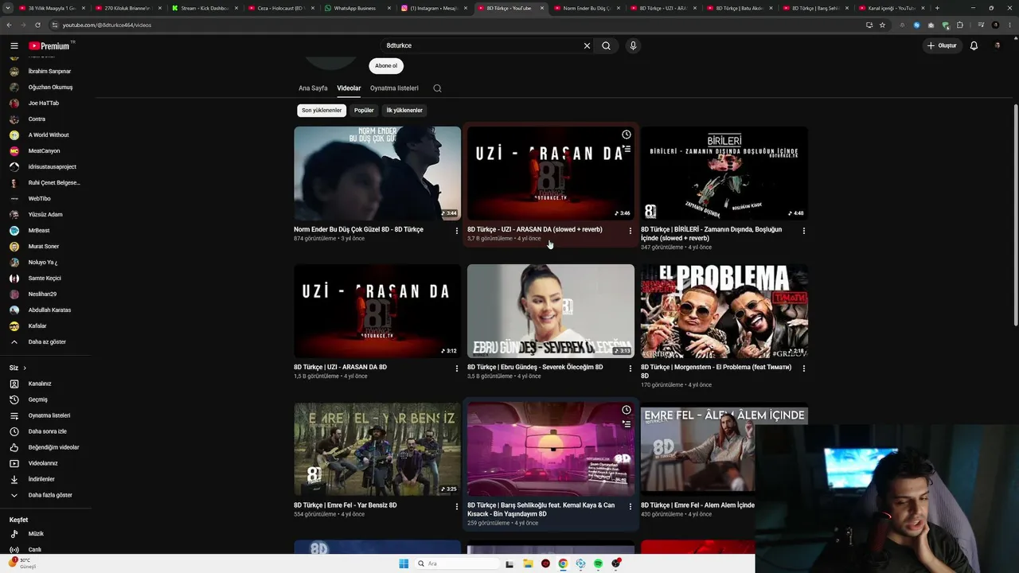This screenshot has width=1019, height=573.
Task: Open Daha sonra izle in sidebar
Action: click(45, 431)
